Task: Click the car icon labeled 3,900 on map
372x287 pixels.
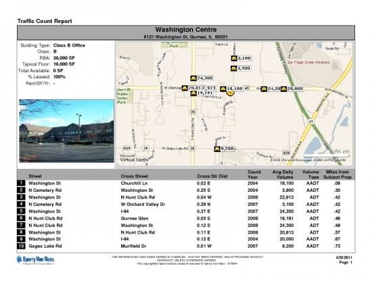Action: (234, 68)
